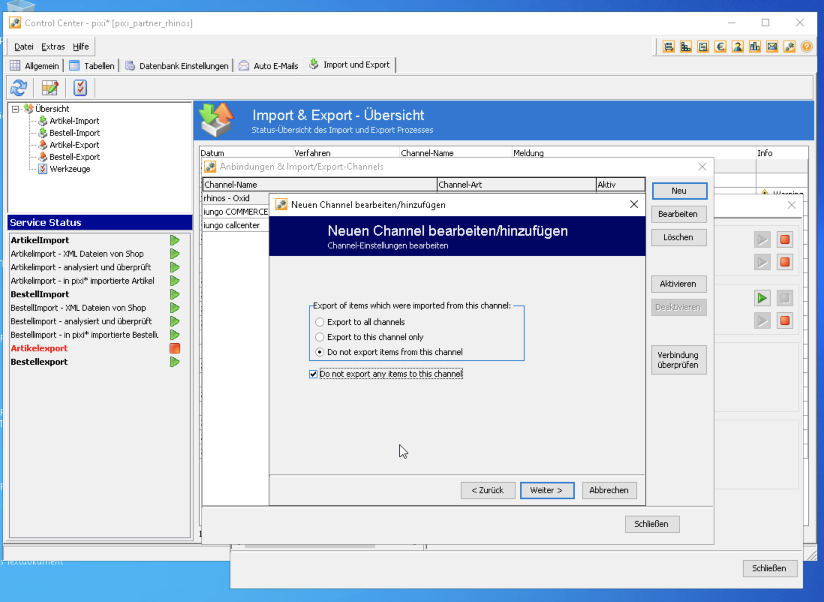Select the Import und Export tab
The width and height of the screenshot is (824, 602).
click(x=349, y=65)
